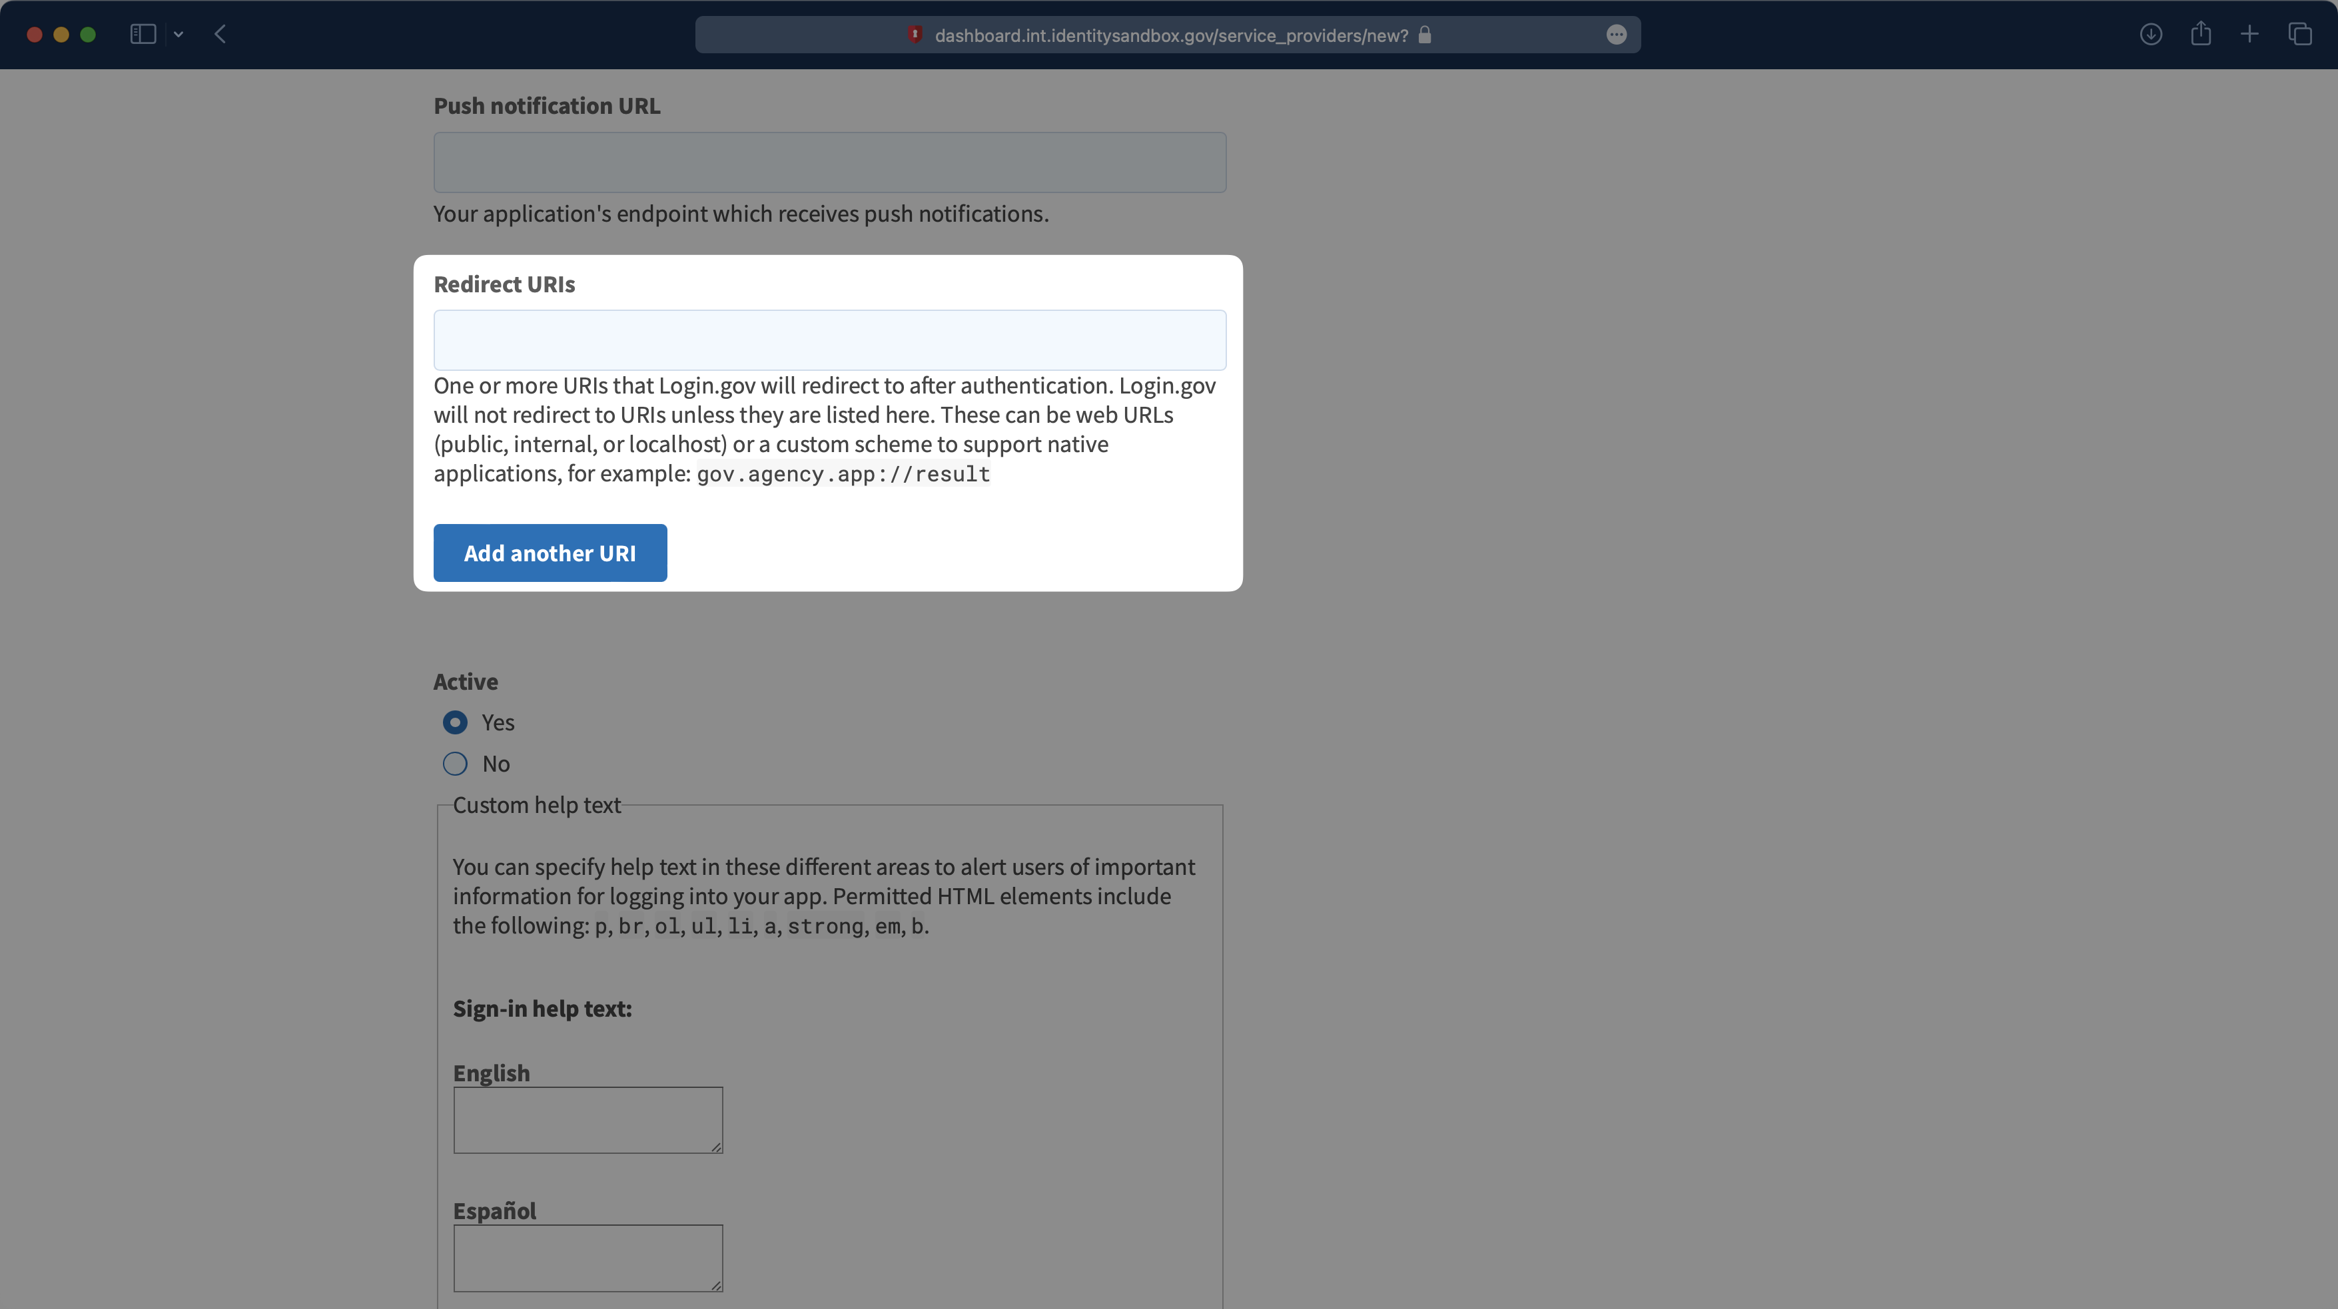Select the Active No radio button

coord(455,764)
